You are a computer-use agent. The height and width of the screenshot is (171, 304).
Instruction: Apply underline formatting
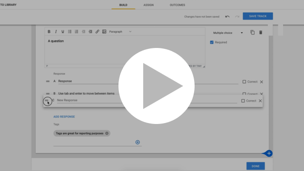point(63,31)
